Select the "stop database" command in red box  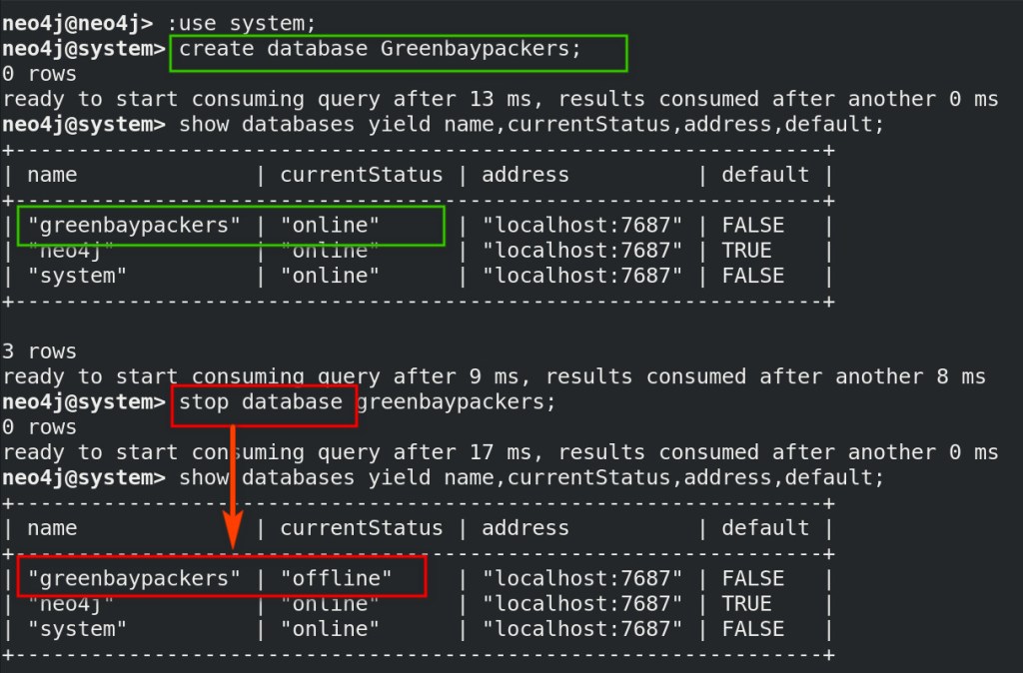tap(262, 402)
